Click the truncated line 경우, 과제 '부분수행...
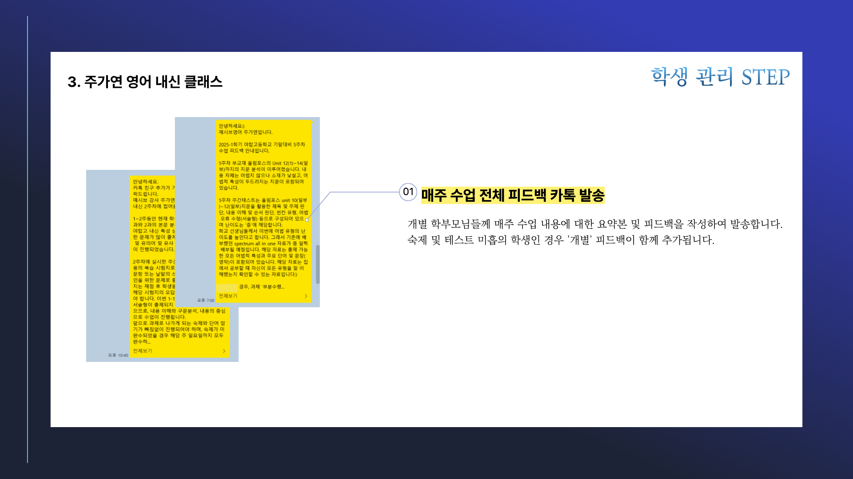 click(261, 287)
